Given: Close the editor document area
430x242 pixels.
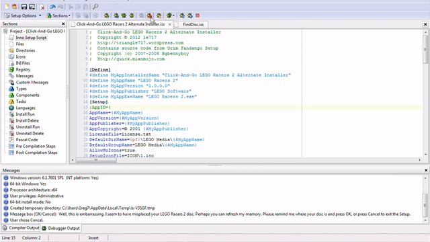Looking at the screenshot, I should (x=425, y=24).
